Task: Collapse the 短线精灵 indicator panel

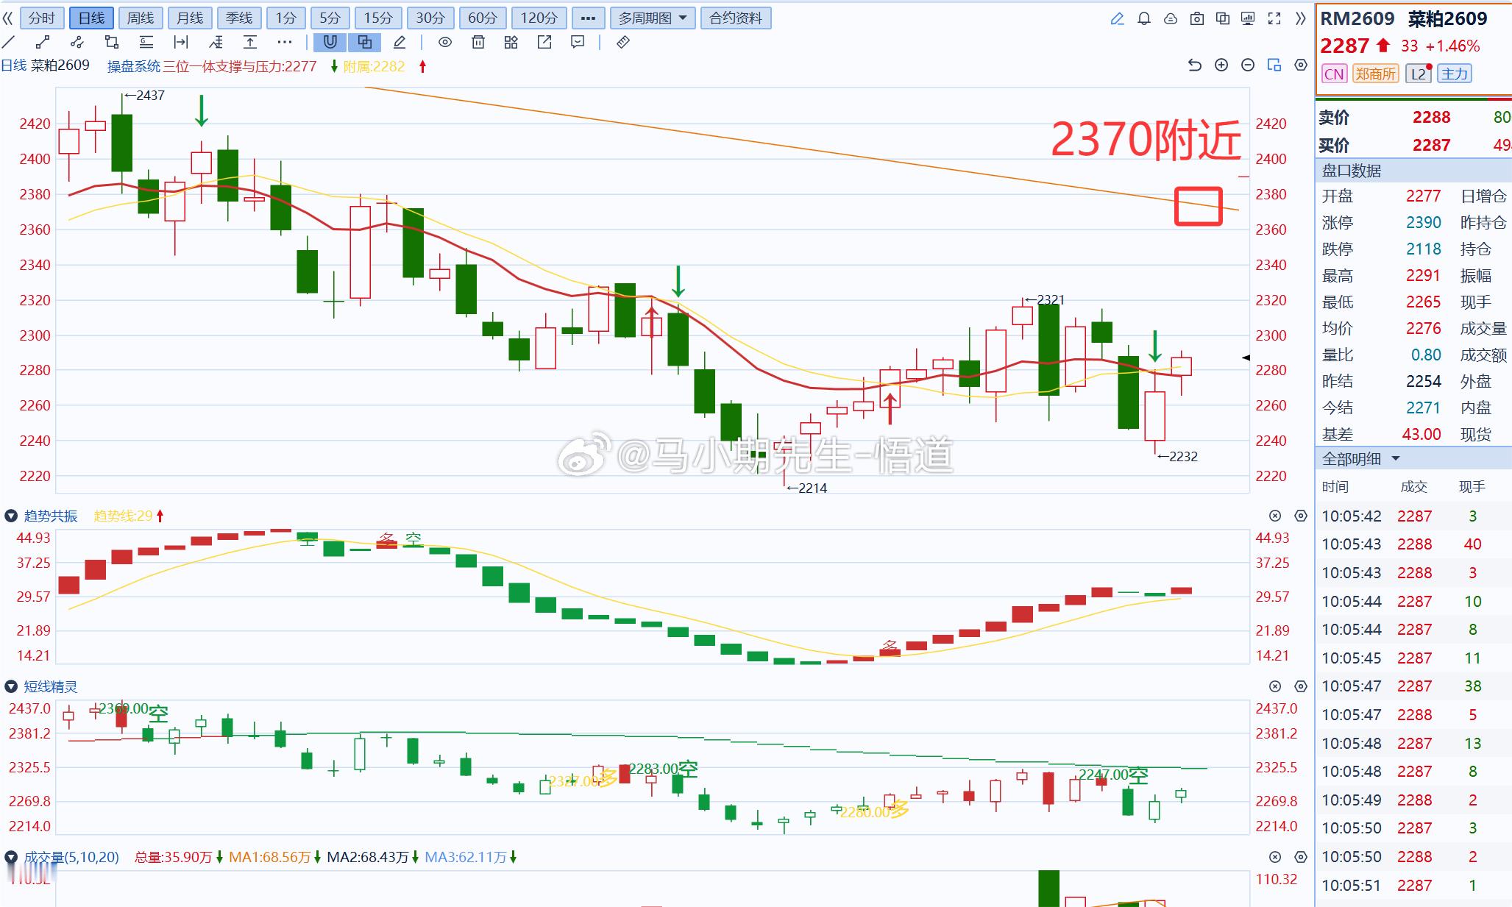Action: click(11, 687)
